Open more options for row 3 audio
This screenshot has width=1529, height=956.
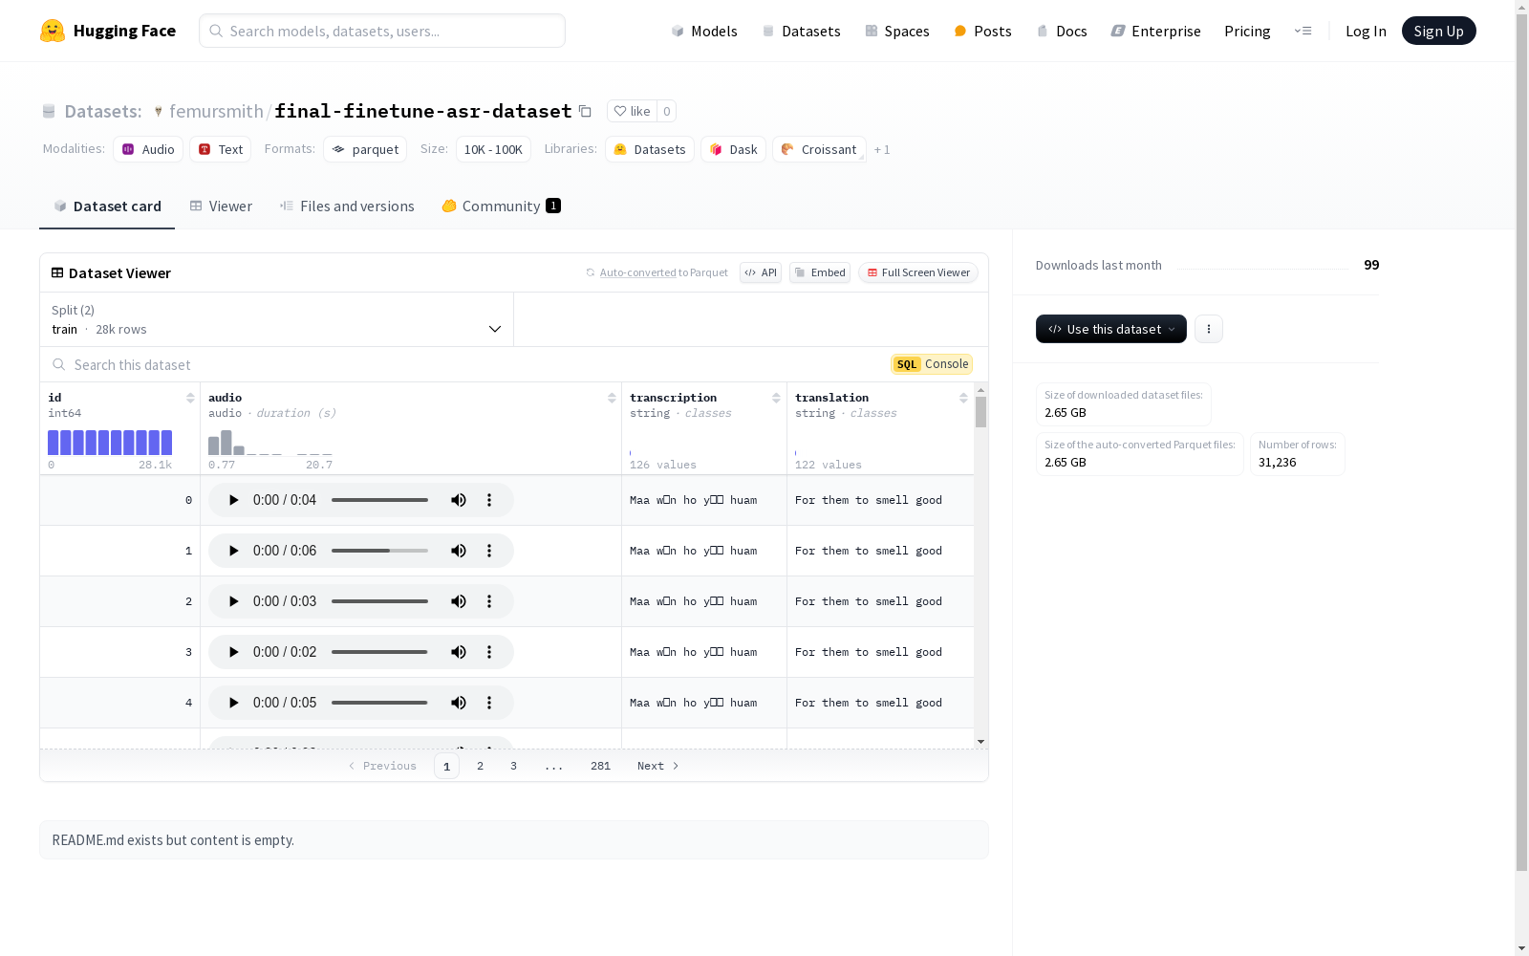point(489,652)
